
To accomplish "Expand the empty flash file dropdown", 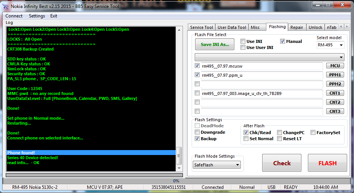I will 269,57.
